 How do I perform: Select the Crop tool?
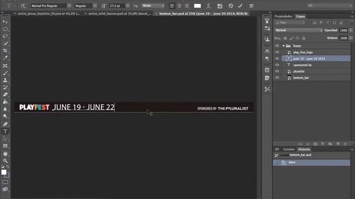click(5, 50)
